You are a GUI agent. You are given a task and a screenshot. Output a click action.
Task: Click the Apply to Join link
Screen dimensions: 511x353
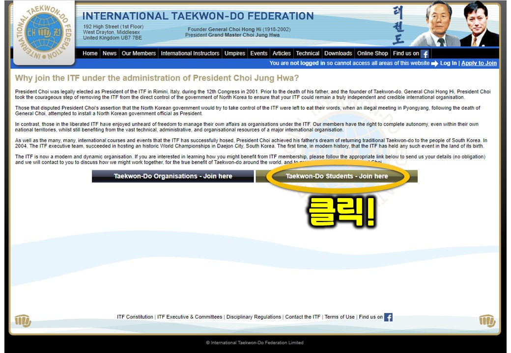point(479,63)
